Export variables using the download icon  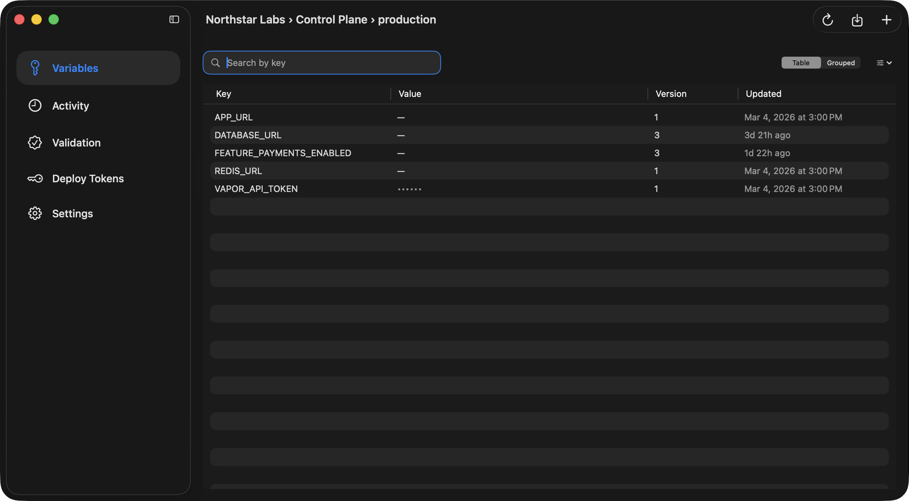[857, 19]
